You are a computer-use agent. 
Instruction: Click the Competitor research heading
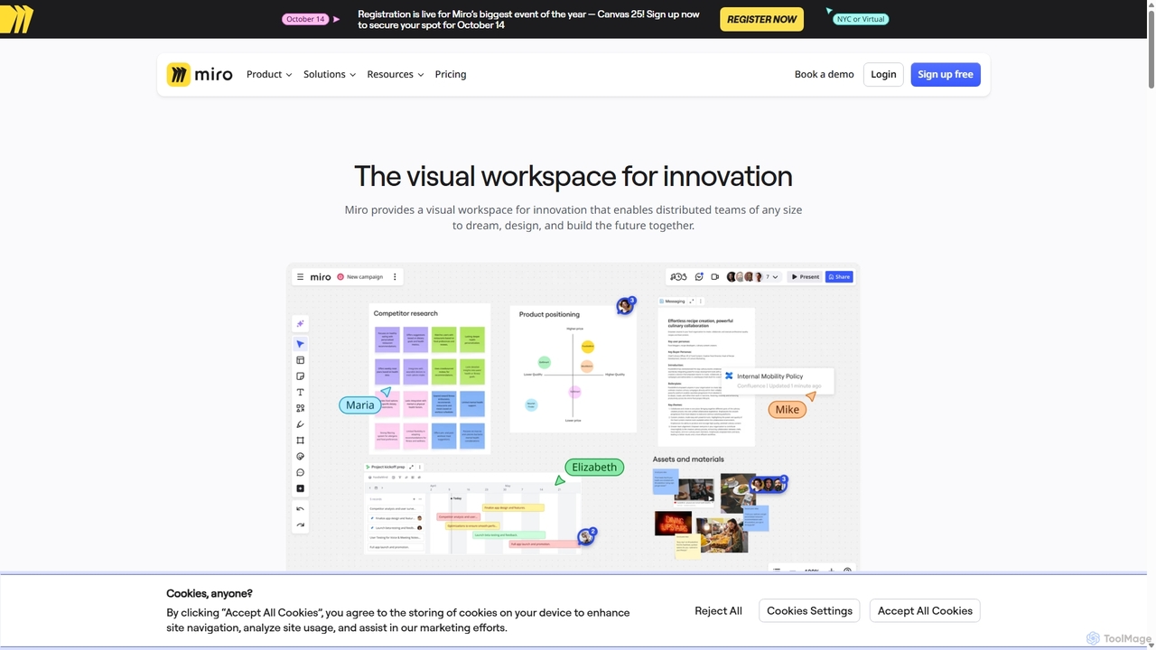pos(406,313)
